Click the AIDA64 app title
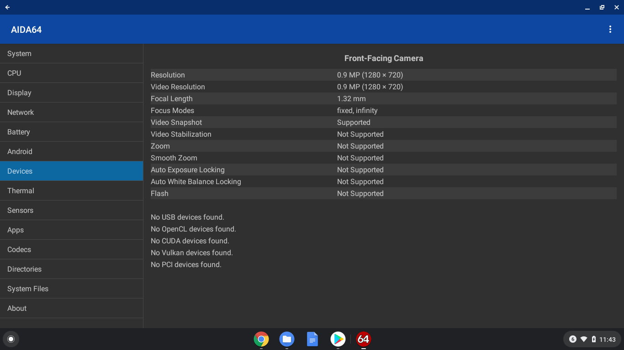The width and height of the screenshot is (624, 350). [26, 30]
